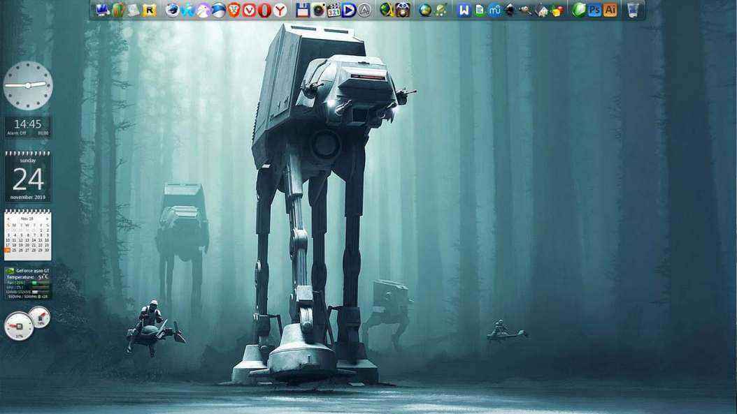Click the blue floppy disk icon
Screen dimensions: 737x414
pyautogui.click(x=303, y=10)
